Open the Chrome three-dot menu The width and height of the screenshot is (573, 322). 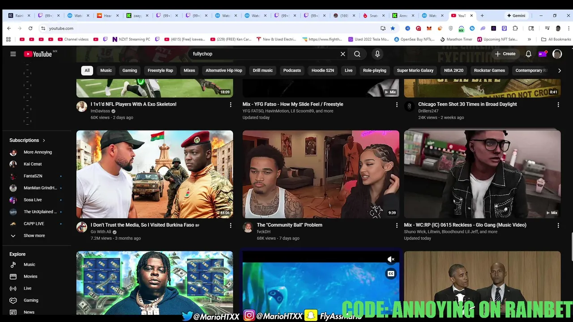pyautogui.click(x=568, y=28)
